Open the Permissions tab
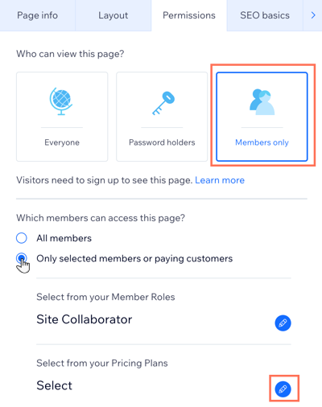Viewport: 322px width, 407px height. (x=189, y=15)
